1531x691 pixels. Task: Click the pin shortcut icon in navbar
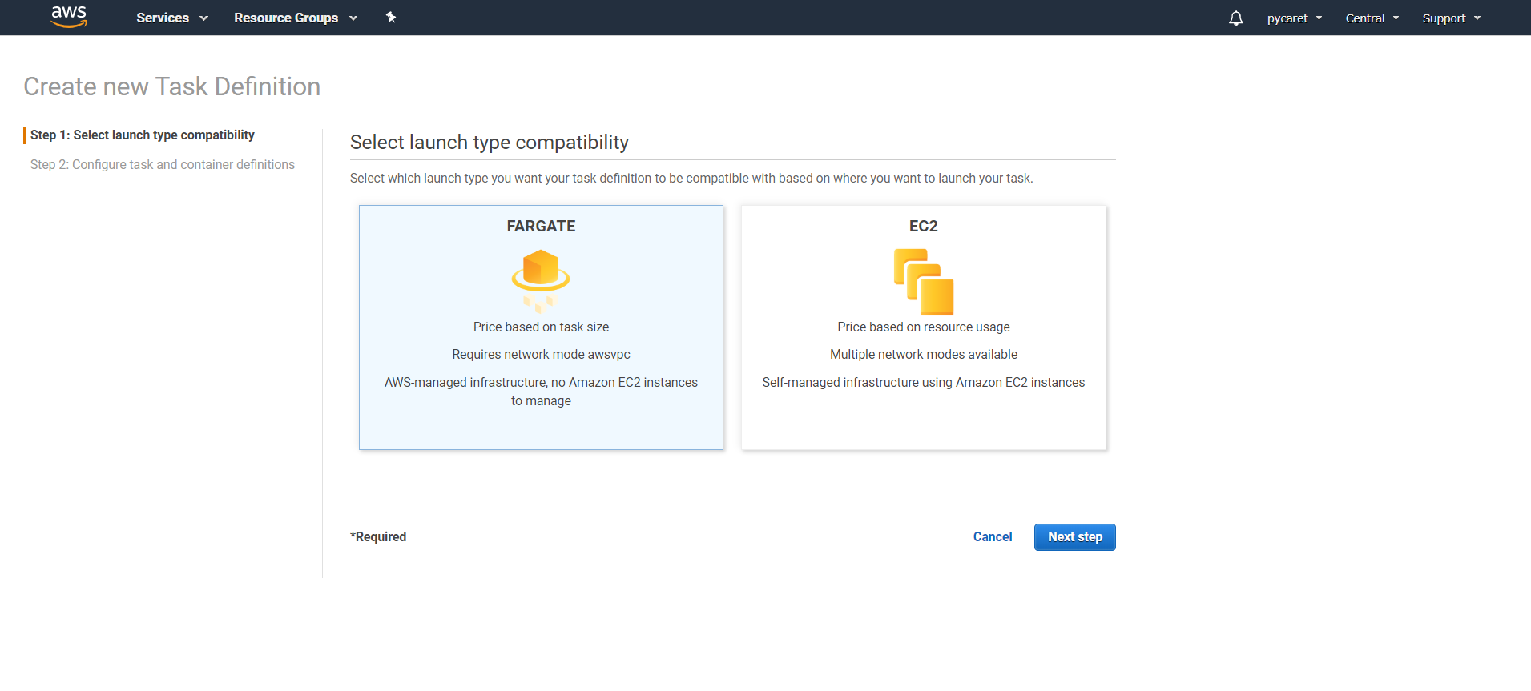click(391, 17)
